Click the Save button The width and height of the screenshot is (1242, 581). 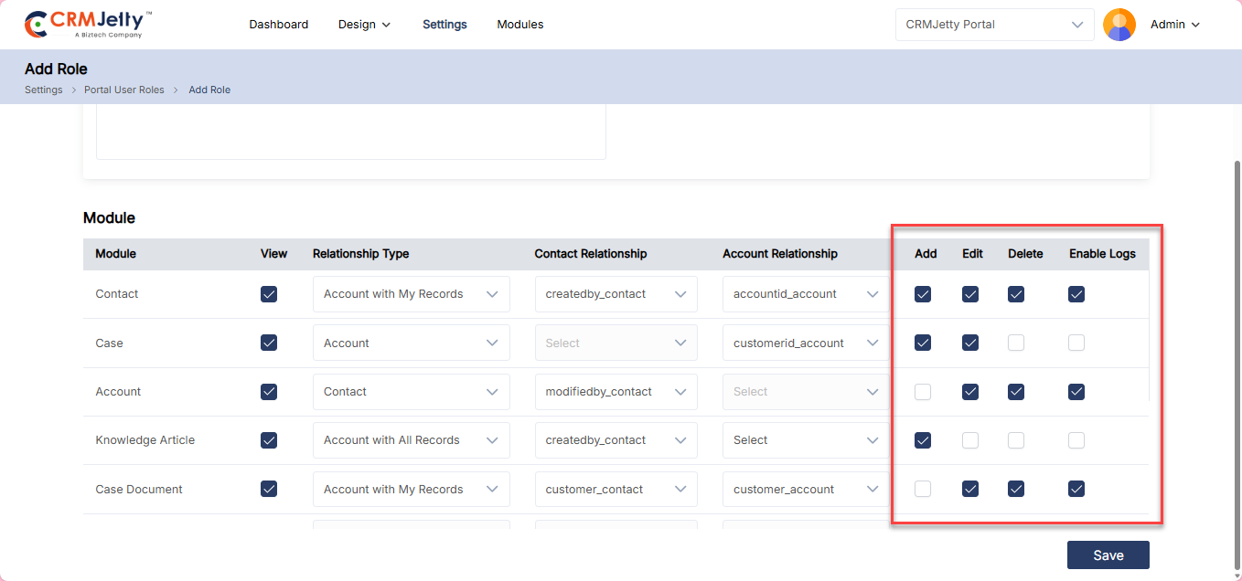point(1108,555)
